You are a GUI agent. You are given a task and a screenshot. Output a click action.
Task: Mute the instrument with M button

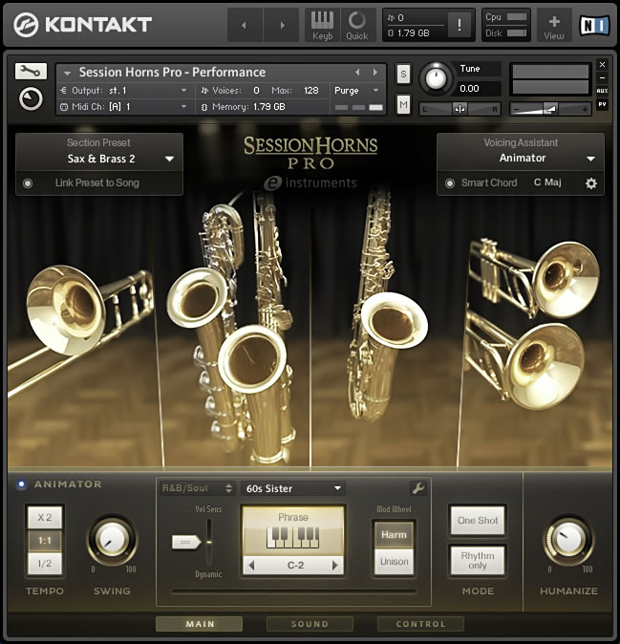tap(403, 105)
